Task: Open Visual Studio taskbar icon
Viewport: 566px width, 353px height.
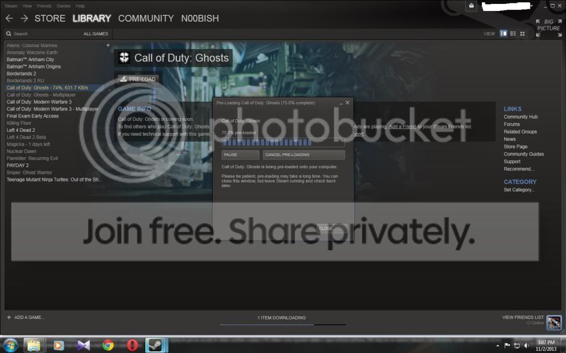Action: [x=83, y=345]
